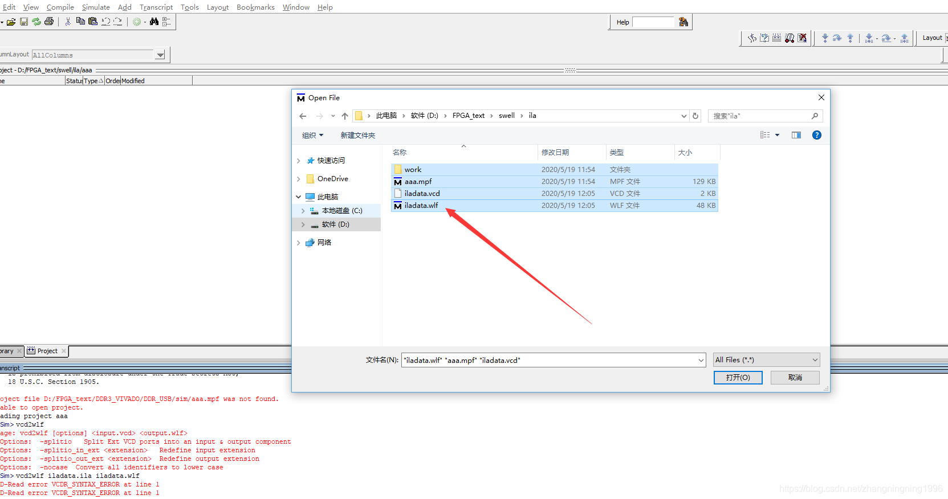Screen dimensions: 948x499
Task: Click the swell breadcrumb in address bar
Action: tap(507, 116)
